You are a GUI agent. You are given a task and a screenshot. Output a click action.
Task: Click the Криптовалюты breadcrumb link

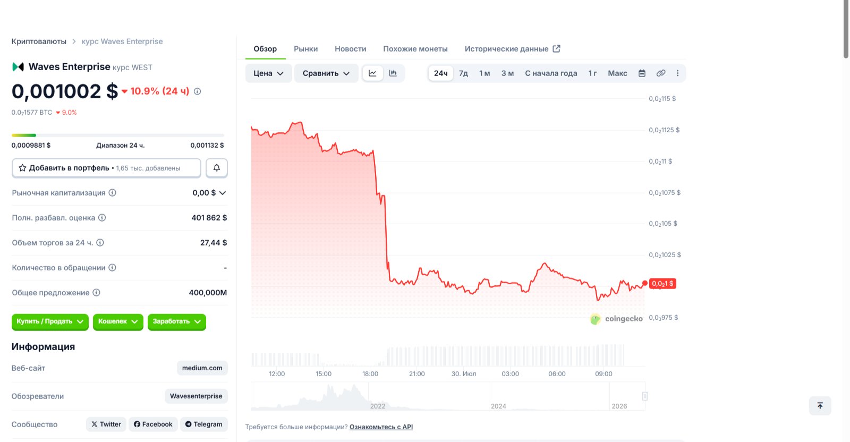[x=39, y=41]
